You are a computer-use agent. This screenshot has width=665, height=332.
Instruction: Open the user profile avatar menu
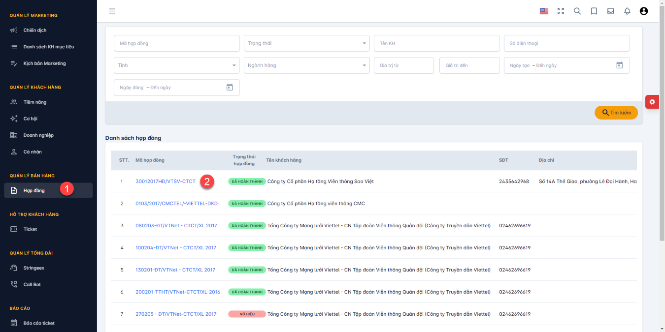[644, 11]
